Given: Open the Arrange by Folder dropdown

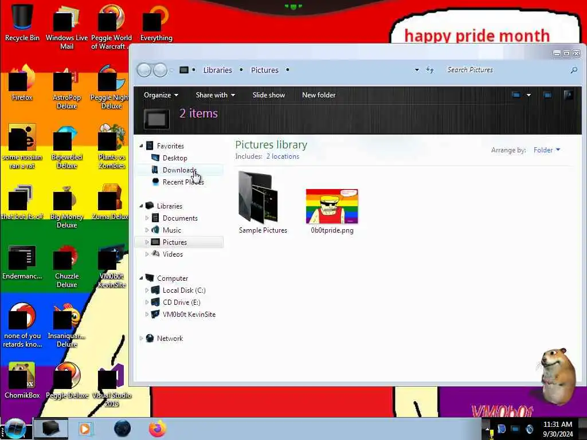Looking at the screenshot, I should click(546, 150).
